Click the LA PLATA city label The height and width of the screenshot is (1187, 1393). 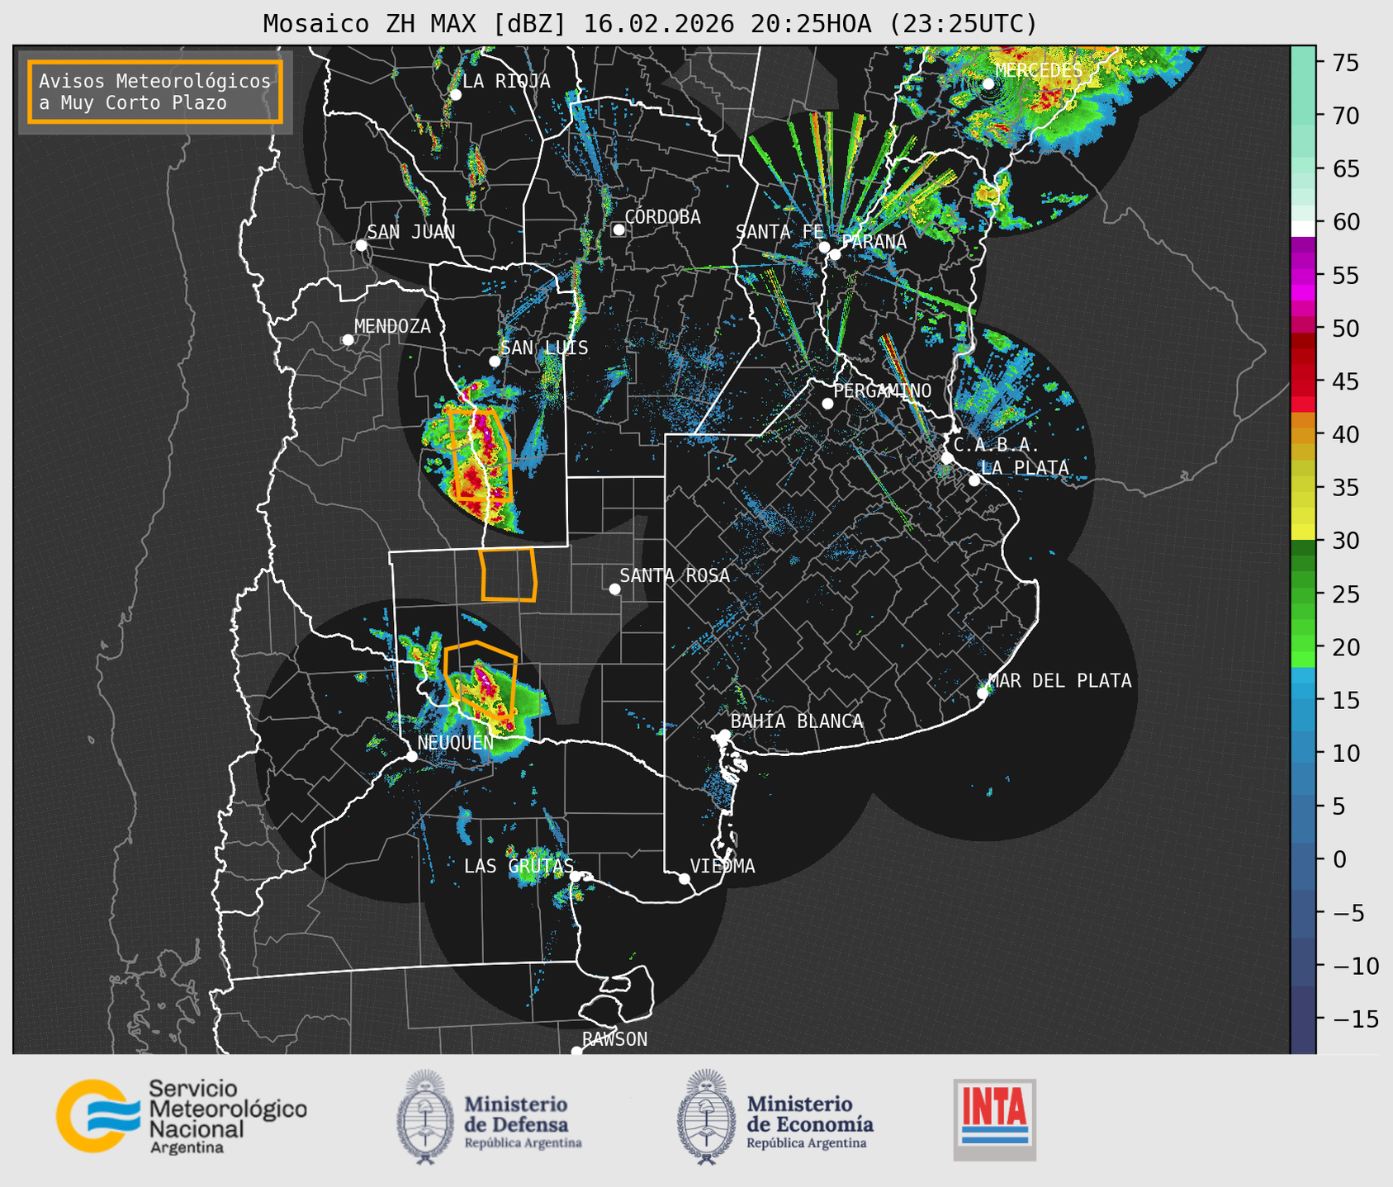[1025, 468]
